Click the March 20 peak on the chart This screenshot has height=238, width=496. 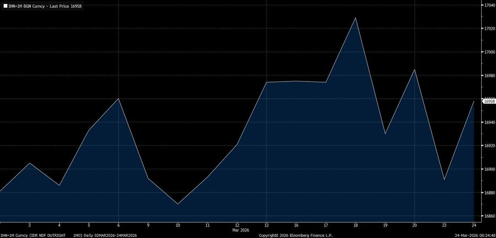click(x=414, y=69)
